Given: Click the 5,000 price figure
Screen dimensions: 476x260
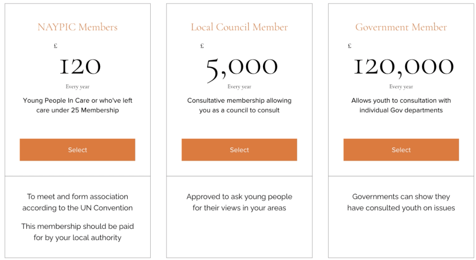Looking at the screenshot, I should 241,68.
